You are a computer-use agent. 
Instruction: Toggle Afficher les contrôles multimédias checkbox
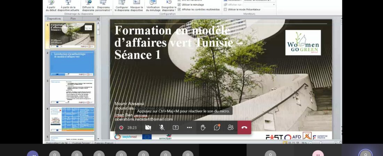coord(179,9)
